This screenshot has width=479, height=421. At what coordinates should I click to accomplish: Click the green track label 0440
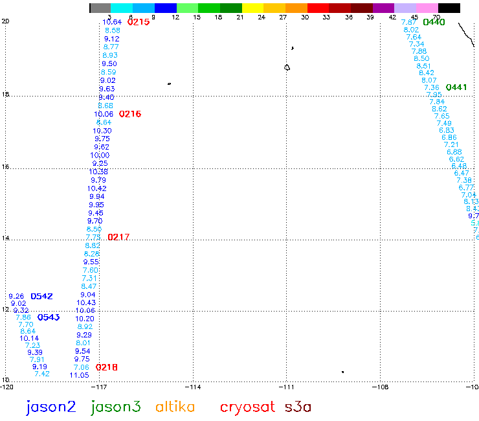click(434, 22)
